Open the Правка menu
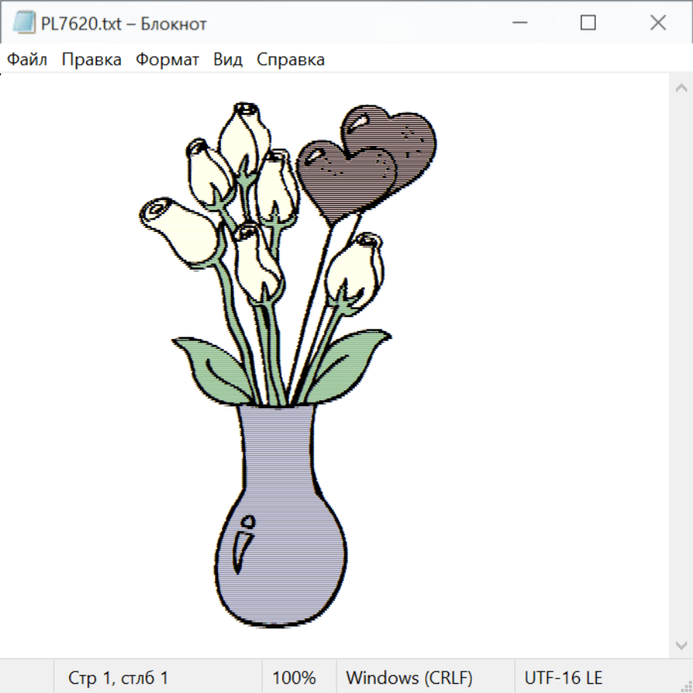The image size is (693, 693). [92, 60]
